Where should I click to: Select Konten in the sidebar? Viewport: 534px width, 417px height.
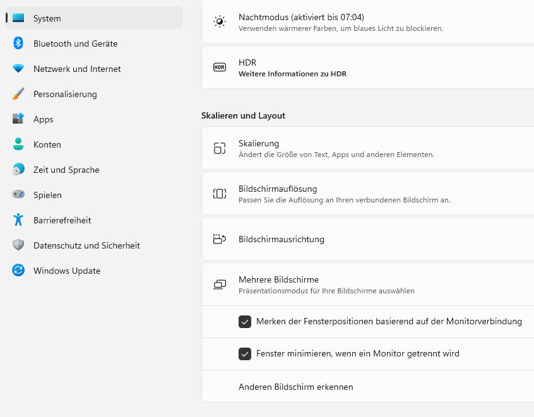94,144
